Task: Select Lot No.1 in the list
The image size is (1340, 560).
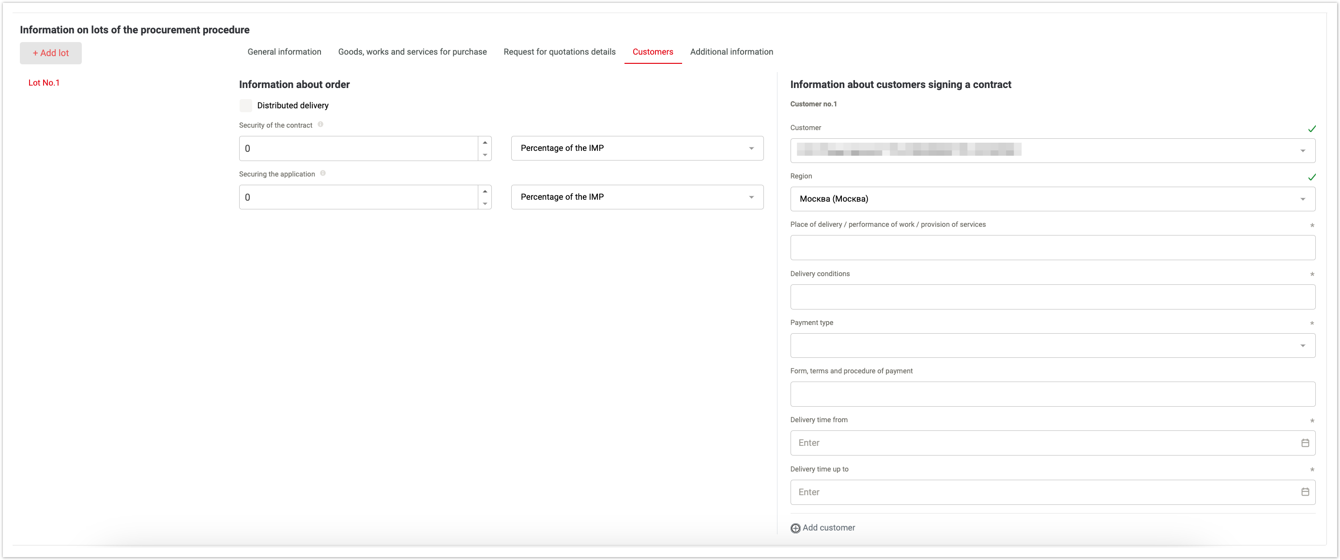Action: click(44, 83)
